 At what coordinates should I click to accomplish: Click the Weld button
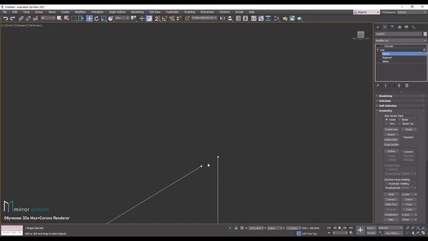391,195
